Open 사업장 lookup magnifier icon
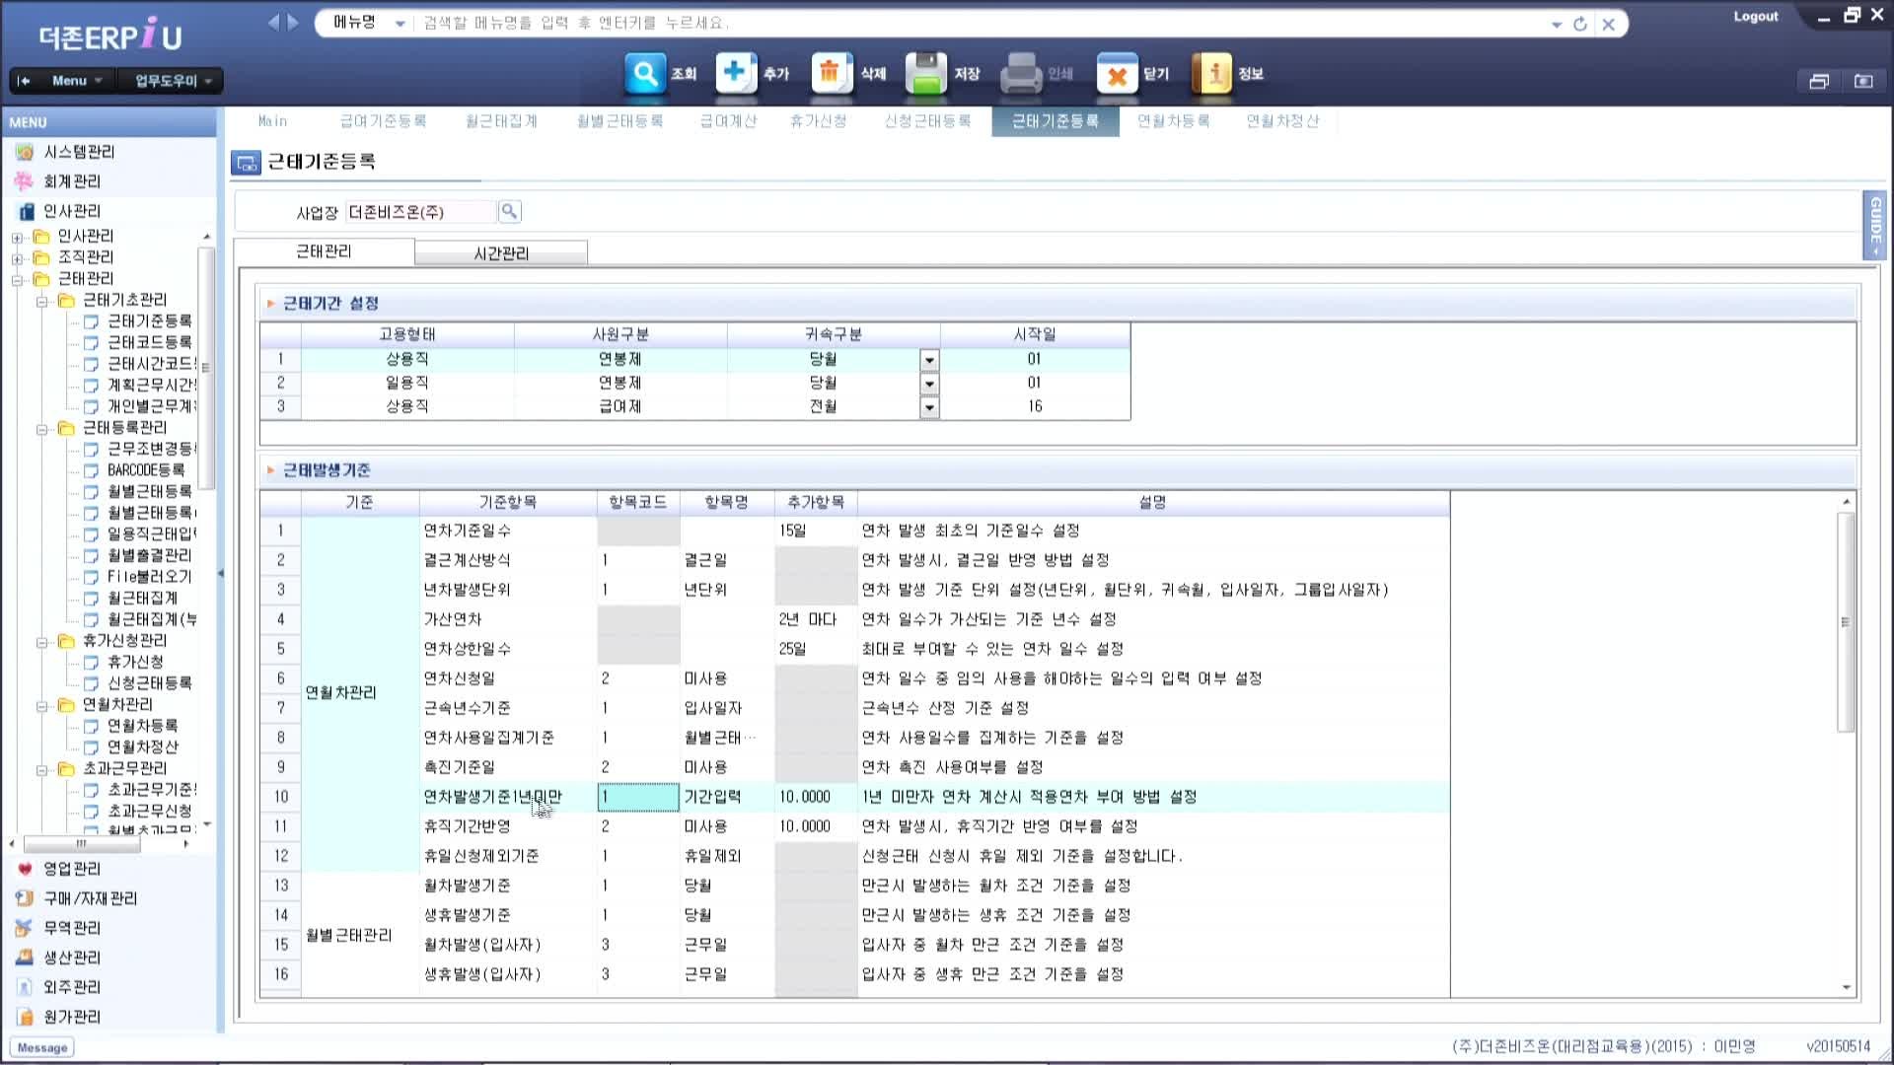The width and height of the screenshot is (1894, 1065). (509, 211)
